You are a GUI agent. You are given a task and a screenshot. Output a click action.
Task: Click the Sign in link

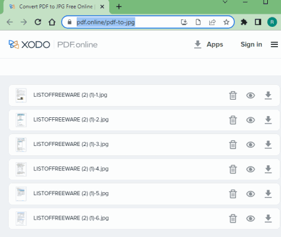point(251,44)
